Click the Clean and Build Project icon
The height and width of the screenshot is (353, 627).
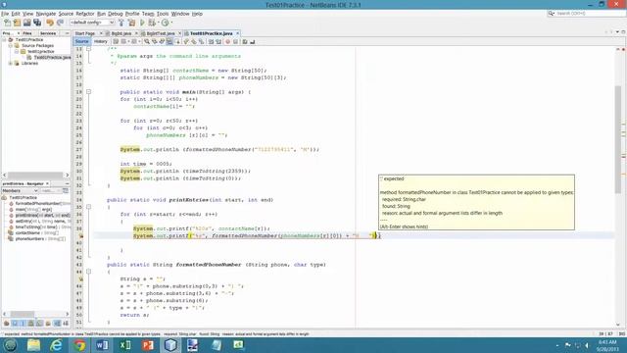(x=131, y=23)
